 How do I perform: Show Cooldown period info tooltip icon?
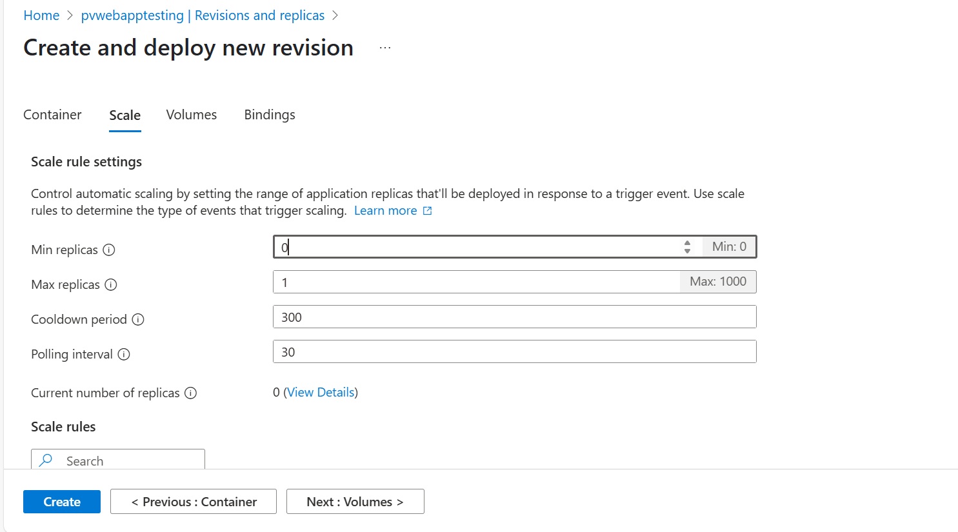click(138, 320)
